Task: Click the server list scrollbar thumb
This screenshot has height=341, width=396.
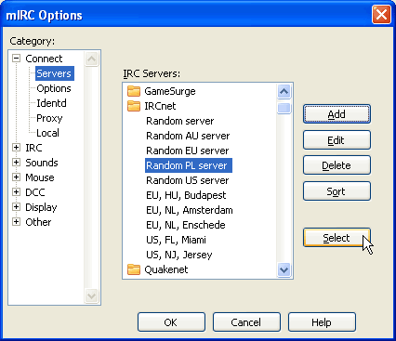Action: pyautogui.click(x=284, y=108)
